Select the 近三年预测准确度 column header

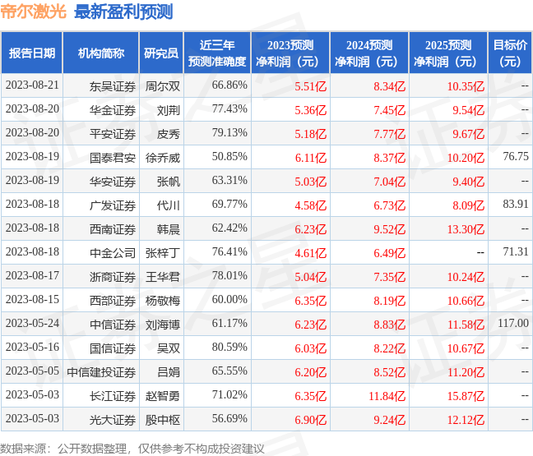click(217, 53)
